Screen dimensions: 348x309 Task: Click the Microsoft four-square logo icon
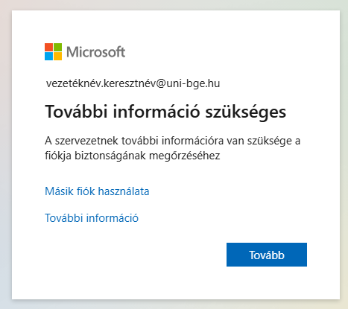(53, 51)
